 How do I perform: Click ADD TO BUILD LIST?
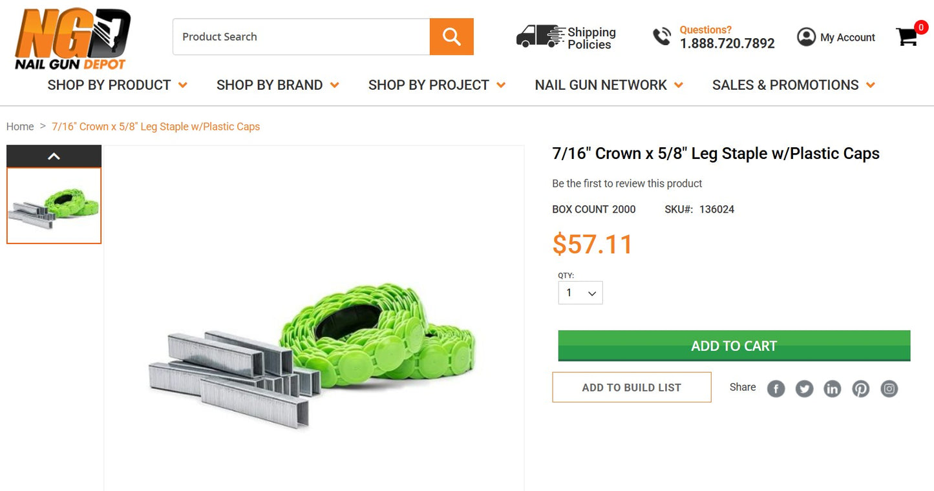(x=631, y=387)
